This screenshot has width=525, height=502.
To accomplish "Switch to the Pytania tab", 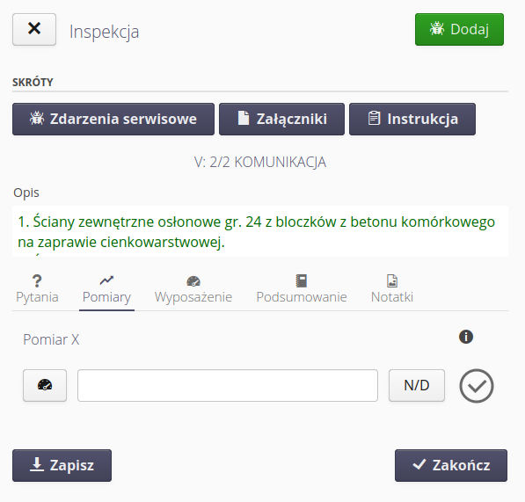I will click(37, 289).
